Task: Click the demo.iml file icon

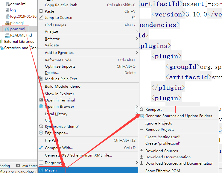Action: point(7,4)
